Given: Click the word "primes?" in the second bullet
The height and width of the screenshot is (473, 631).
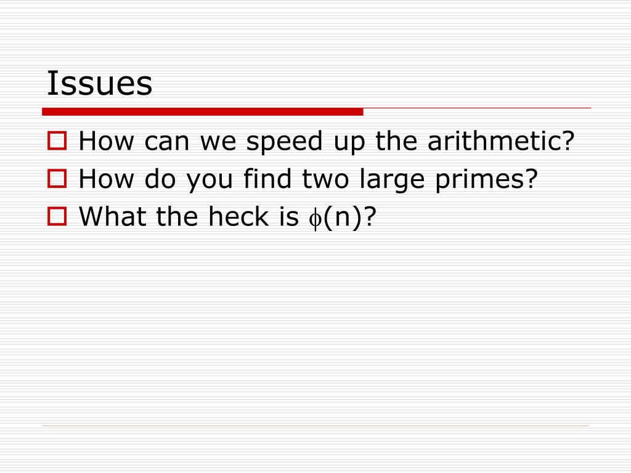Looking at the screenshot, I should coord(487,180).
